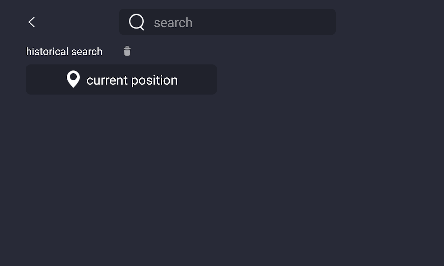
Task: Clear historical search entries
Action: click(127, 51)
